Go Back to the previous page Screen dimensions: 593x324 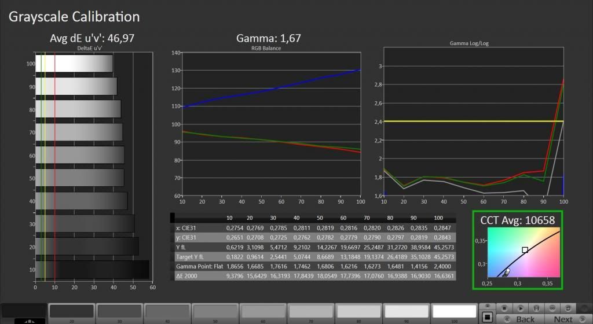[x=525, y=319]
